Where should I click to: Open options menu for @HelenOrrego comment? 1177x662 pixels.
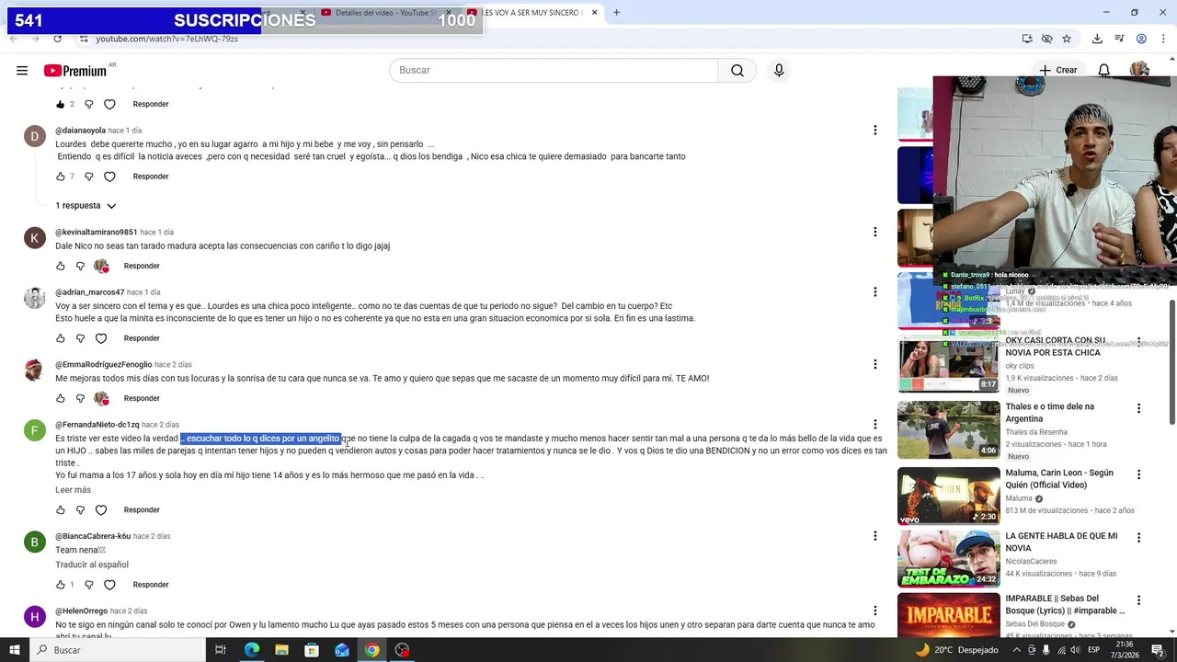pyautogui.click(x=874, y=611)
